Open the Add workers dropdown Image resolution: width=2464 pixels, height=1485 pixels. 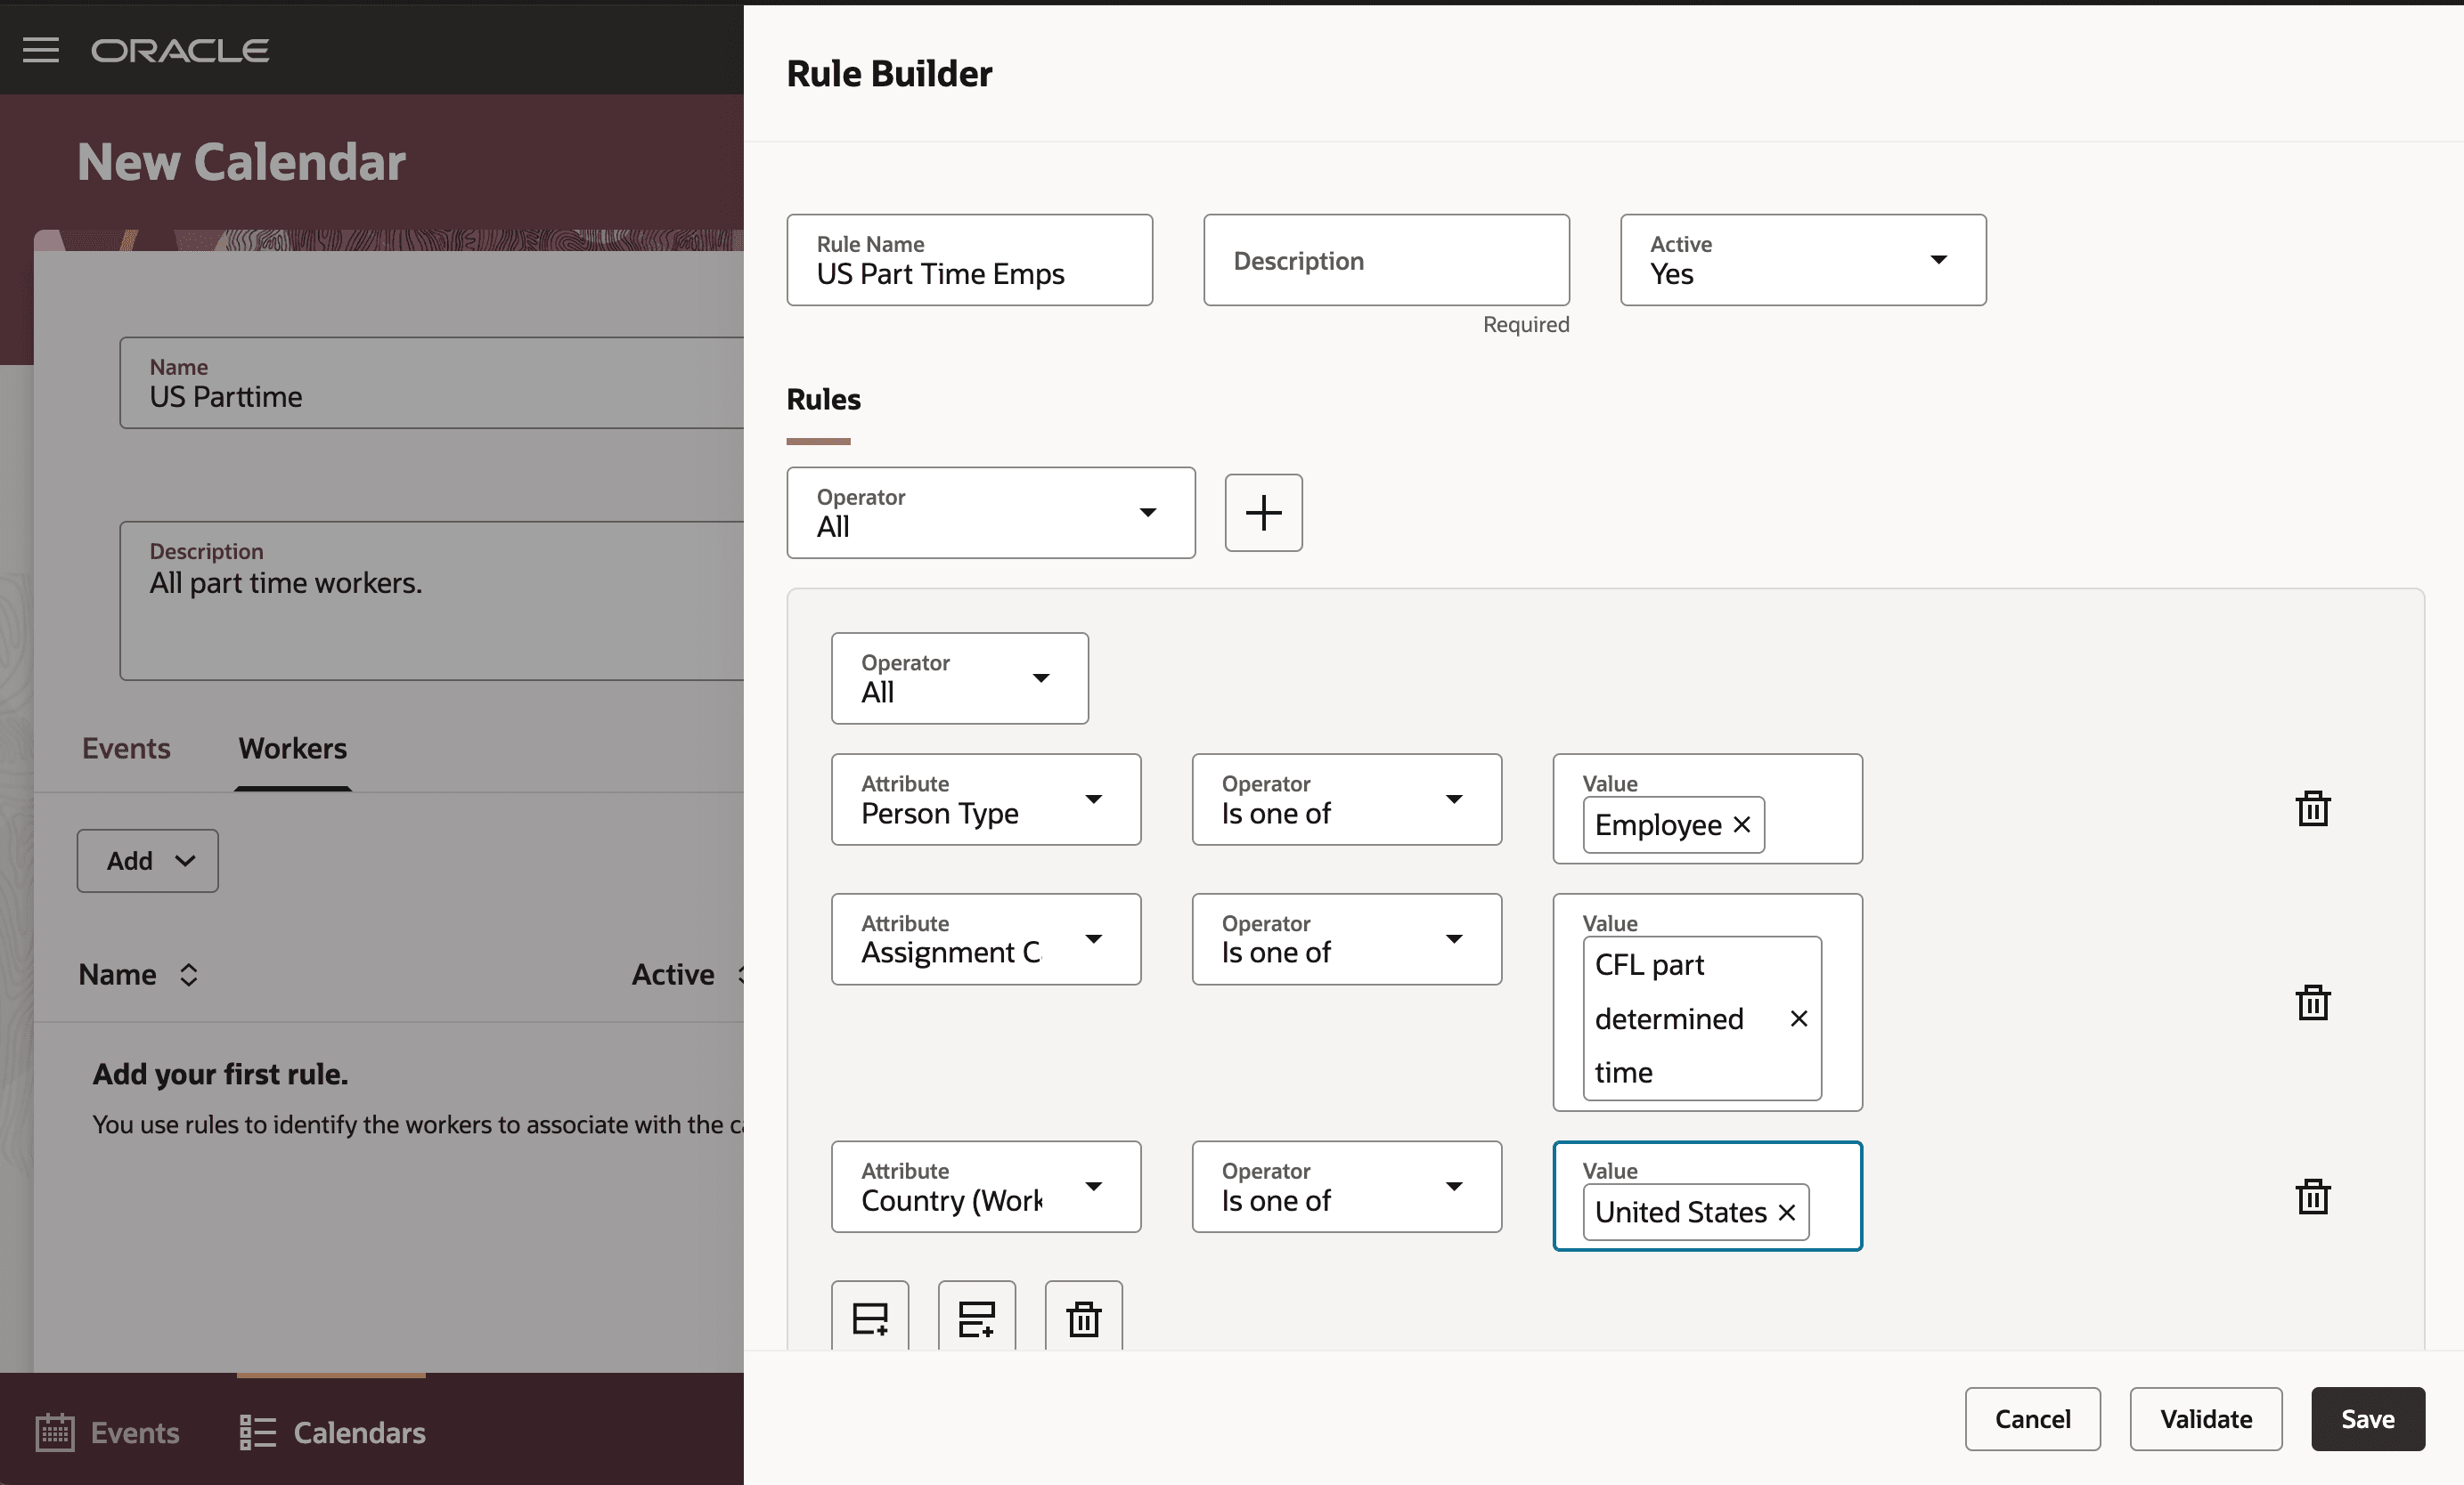147,860
